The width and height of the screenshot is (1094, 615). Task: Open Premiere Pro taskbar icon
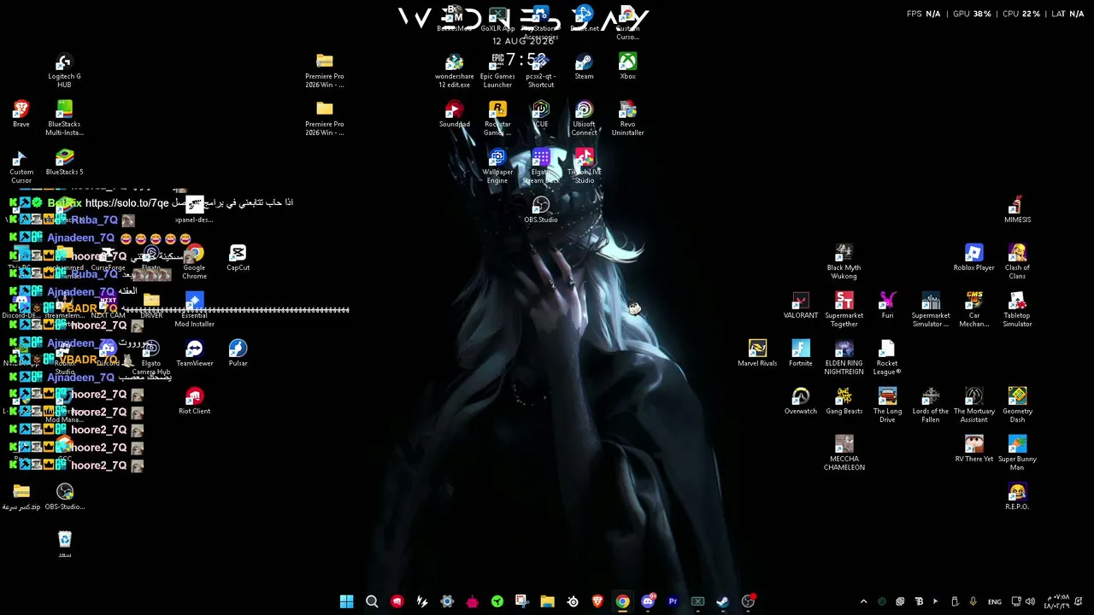tap(673, 601)
